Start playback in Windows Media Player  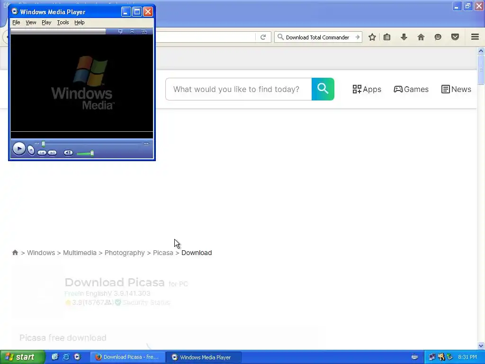pyautogui.click(x=19, y=149)
